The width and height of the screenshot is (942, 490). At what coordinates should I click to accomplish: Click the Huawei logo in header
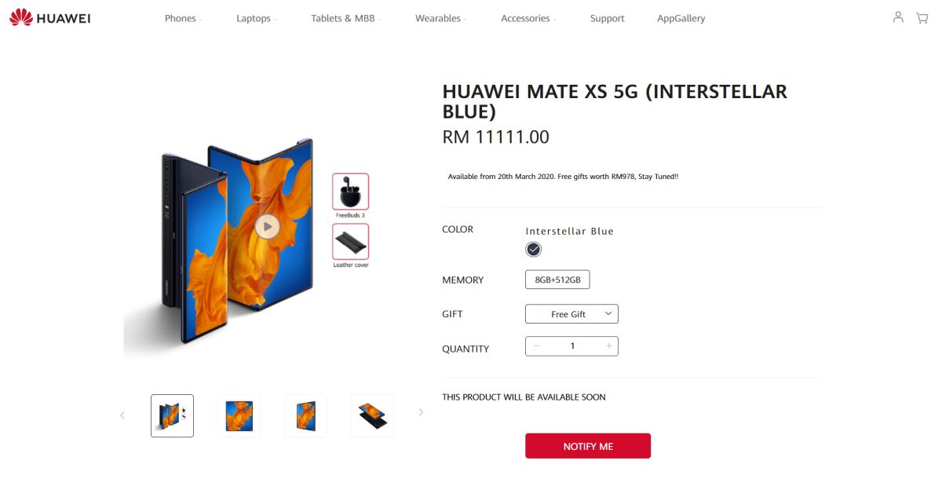click(x=50, y=17)
